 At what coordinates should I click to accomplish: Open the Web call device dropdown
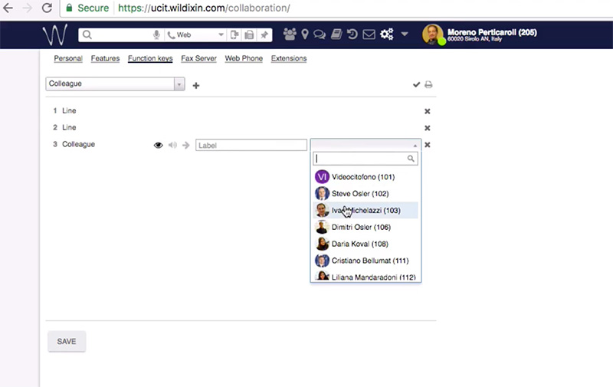click(196, 35)
